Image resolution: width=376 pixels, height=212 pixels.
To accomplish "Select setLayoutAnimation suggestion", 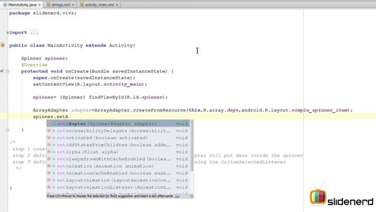I will [118, 180].
